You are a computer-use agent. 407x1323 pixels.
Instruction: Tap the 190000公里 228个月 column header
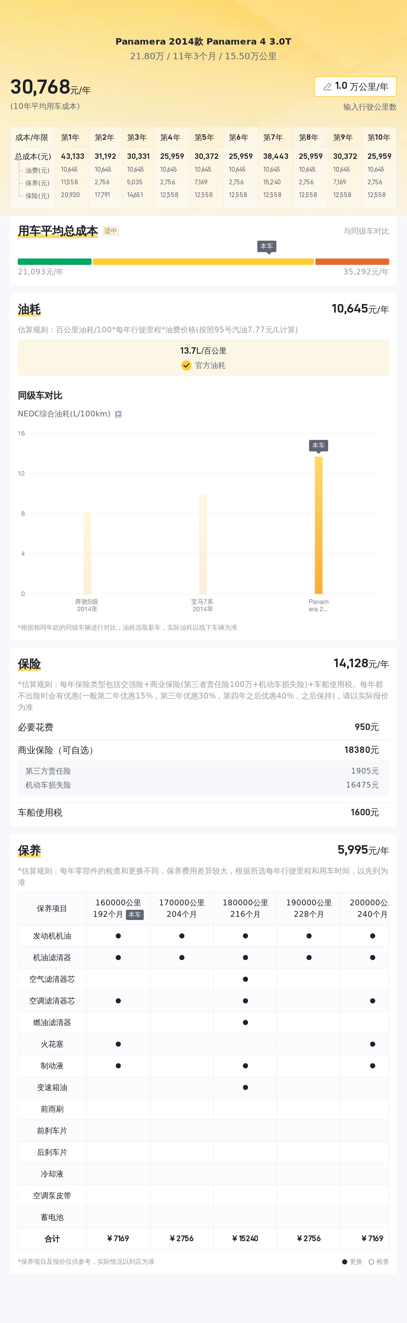point(309,908)
